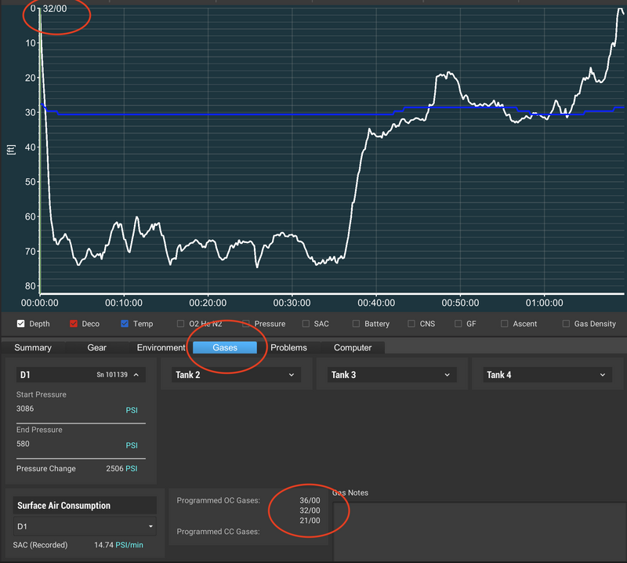Open the Tank 4 dropdown
This screenshot has width=627, height=563.
[x=603, y=376]
